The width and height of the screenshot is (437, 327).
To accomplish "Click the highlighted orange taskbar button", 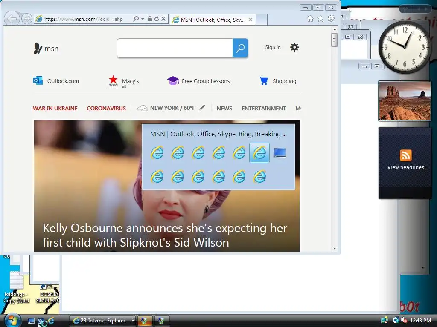I will coord(144,321).
